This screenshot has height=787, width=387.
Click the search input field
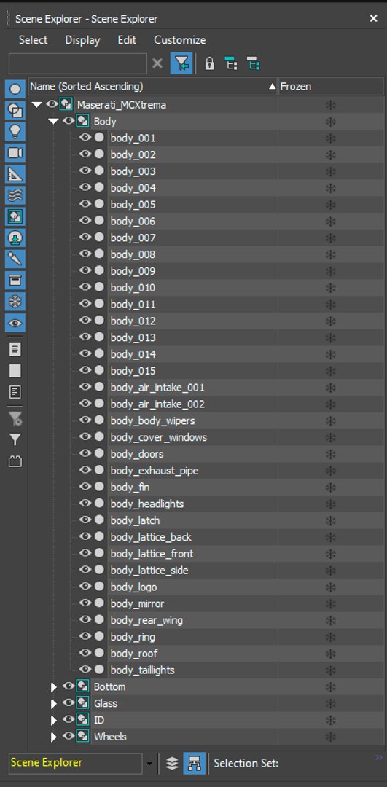pyautogui.click(x=78, y=63)
